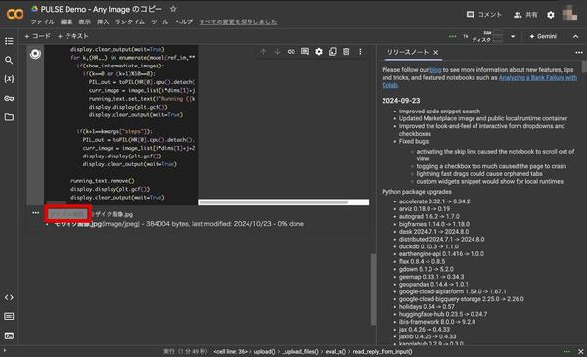Open the cell's more actions menu
587x357 pixels.
point(360,52)
